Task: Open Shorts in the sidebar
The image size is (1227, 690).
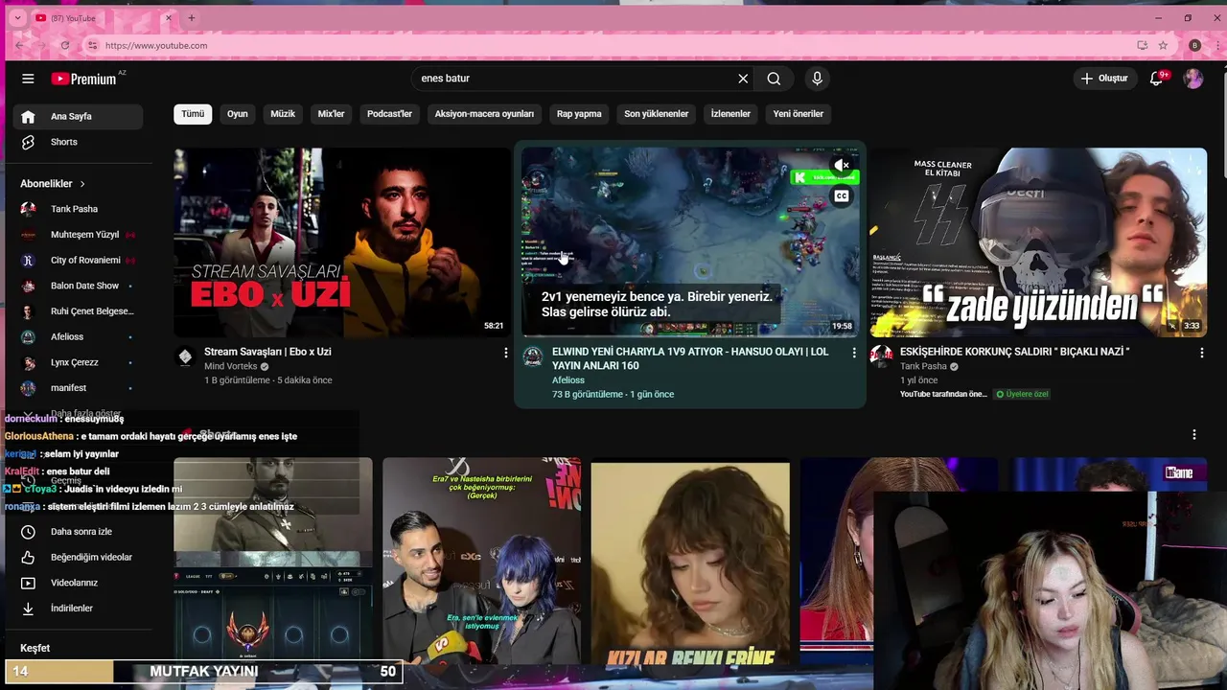Action: click(78, 142)
